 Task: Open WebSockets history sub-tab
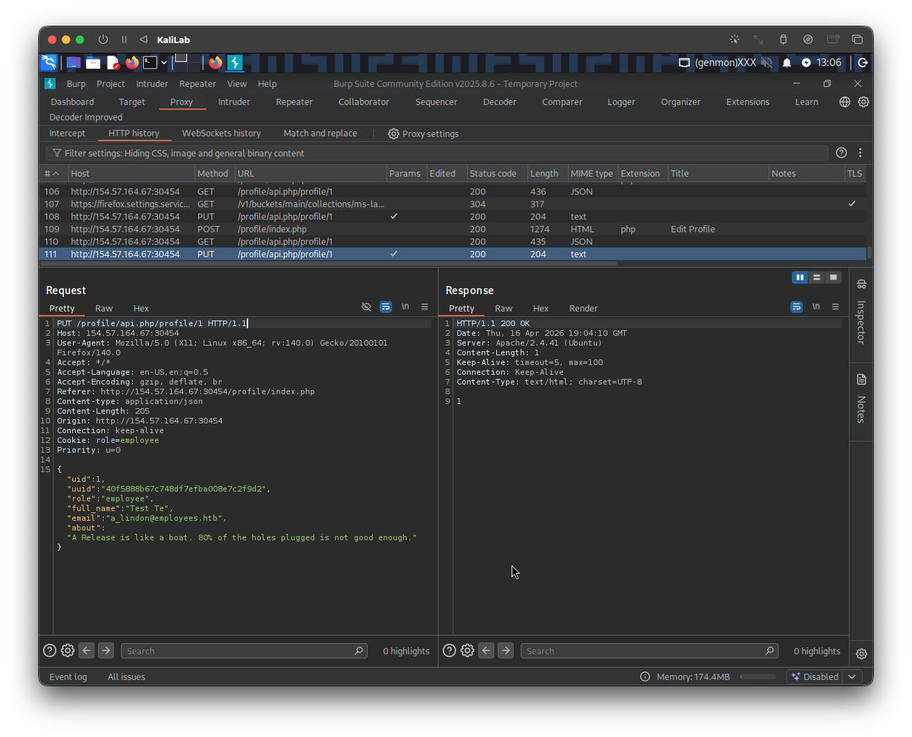221,133
